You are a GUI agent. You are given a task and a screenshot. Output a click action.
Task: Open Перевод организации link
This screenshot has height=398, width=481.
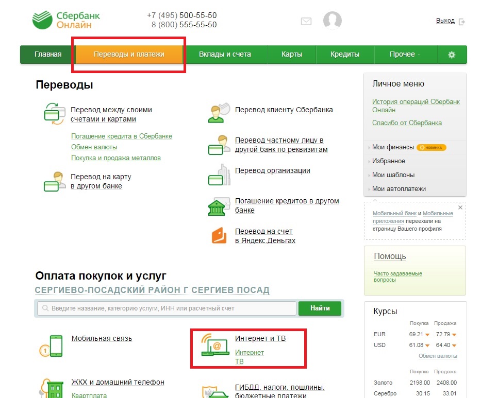click(x=272, y=170)
